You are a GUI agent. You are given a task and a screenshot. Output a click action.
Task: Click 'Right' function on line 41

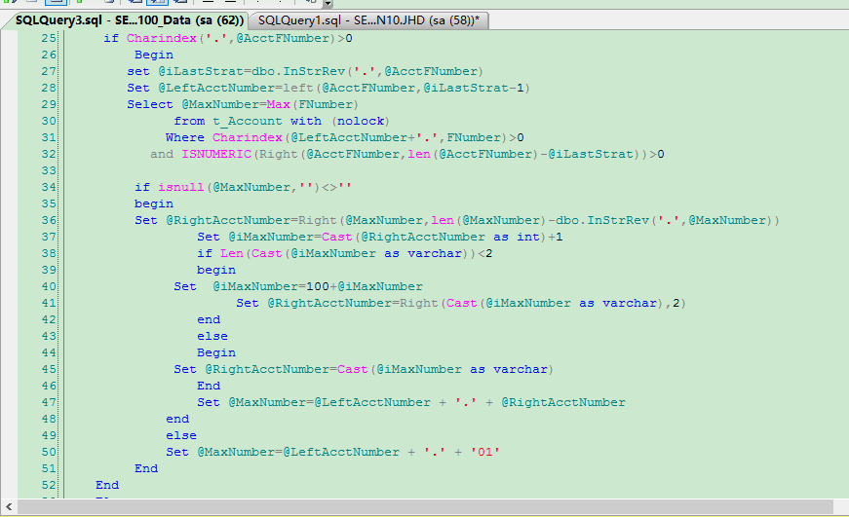pos(419,304)
